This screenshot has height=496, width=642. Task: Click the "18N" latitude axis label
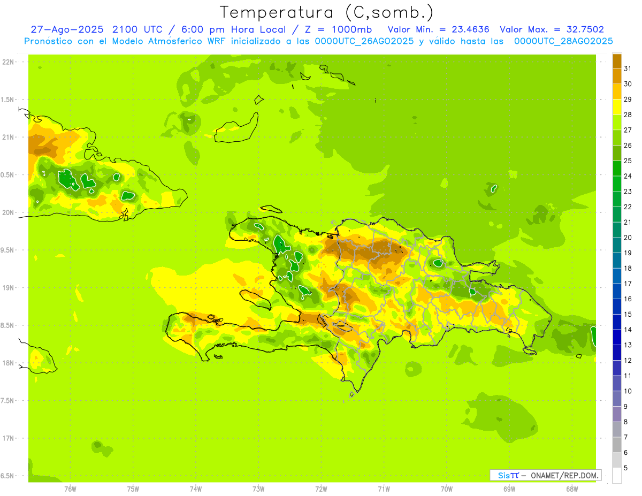(x=9, y=363)
